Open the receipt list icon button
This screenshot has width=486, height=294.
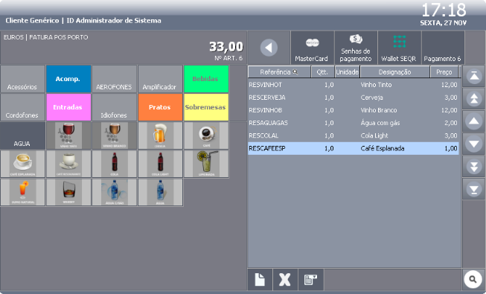(x=310, y=279)
